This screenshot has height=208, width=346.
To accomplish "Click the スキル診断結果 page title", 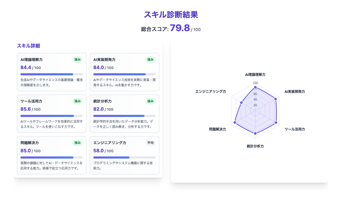I will click(x=171, y=15).
